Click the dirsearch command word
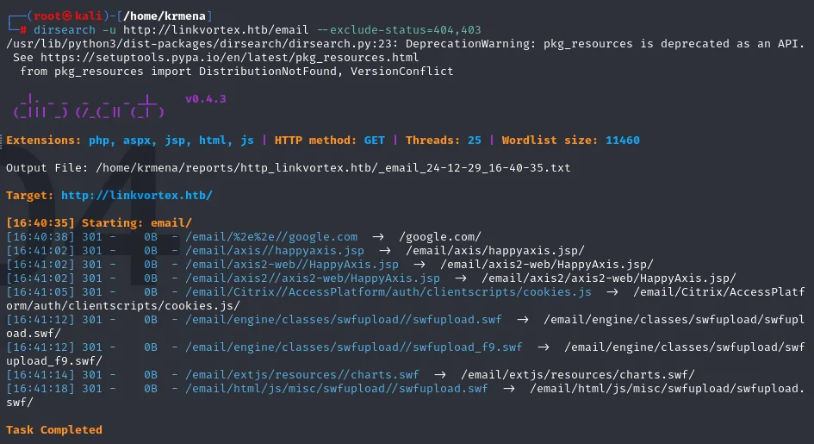This screenshot has width=814, height=444. point(65,30)
